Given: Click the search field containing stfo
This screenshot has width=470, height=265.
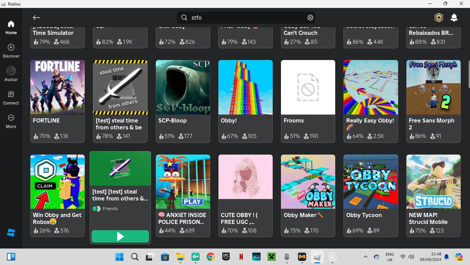Looking at the screenshot, I should tap(246, 18).
